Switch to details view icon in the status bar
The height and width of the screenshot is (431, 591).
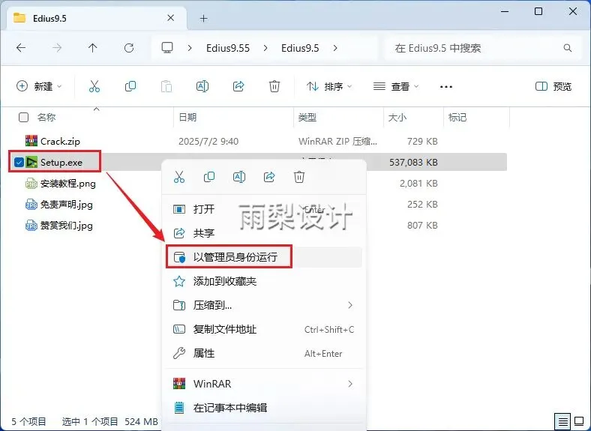point(562,421)
